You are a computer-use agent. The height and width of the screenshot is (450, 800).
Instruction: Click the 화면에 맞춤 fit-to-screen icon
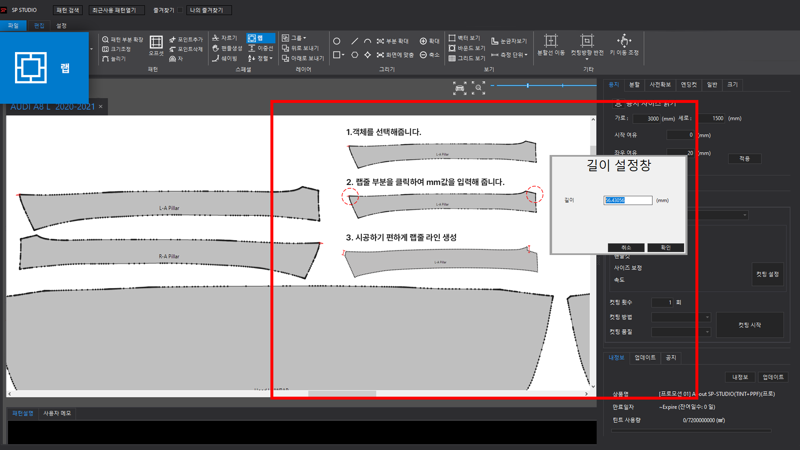[395, 55]
